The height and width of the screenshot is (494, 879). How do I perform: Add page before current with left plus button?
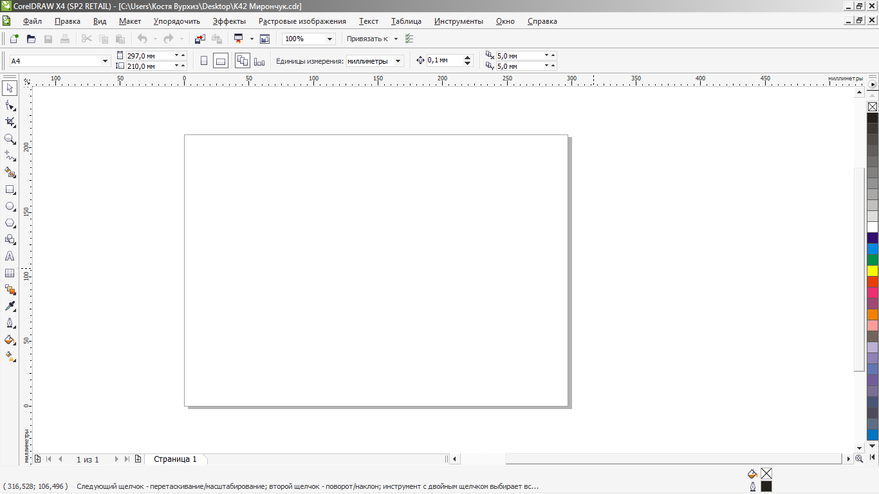[37, 459]
